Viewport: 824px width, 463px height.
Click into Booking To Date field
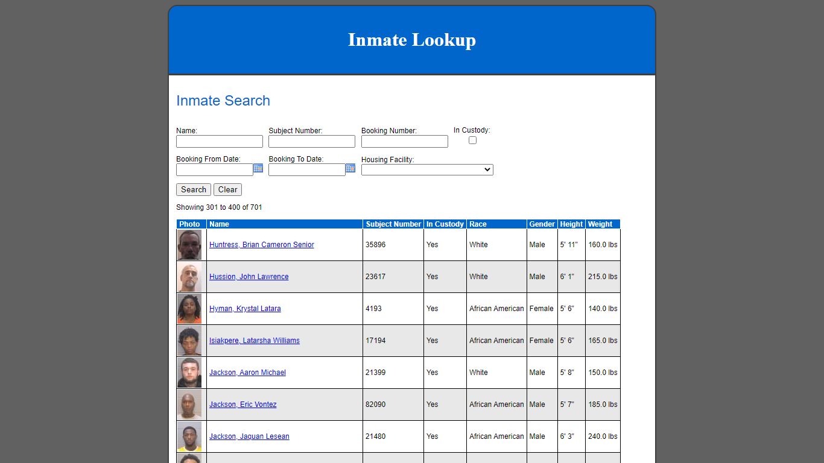click(x=307, y=170)
